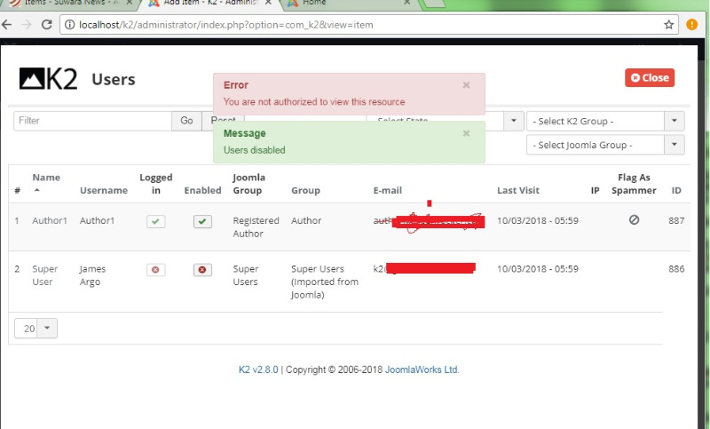Image resolution: width=710 pixels, height=429 pixels.
Task: Click the Author1 name cell
Action: 50,220
